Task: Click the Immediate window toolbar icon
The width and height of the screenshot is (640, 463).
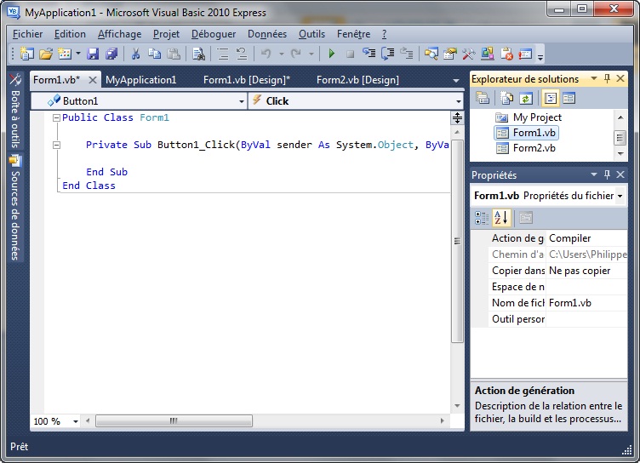Action: click(x=525, y=54)
